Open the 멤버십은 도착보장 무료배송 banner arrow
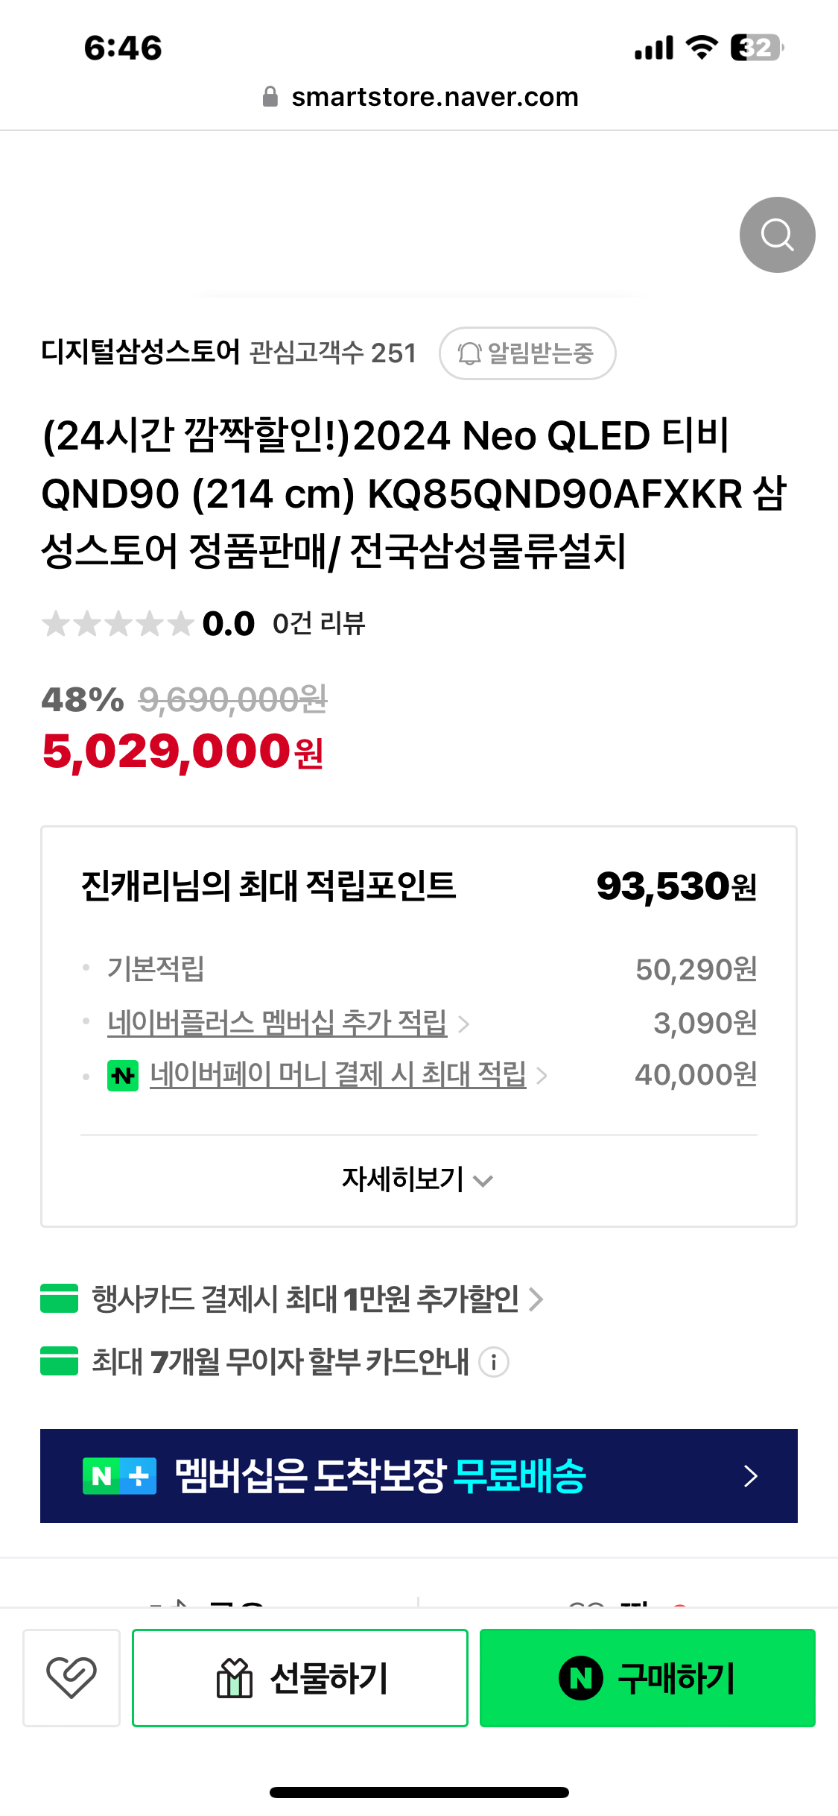 [x=750, y=1476]
